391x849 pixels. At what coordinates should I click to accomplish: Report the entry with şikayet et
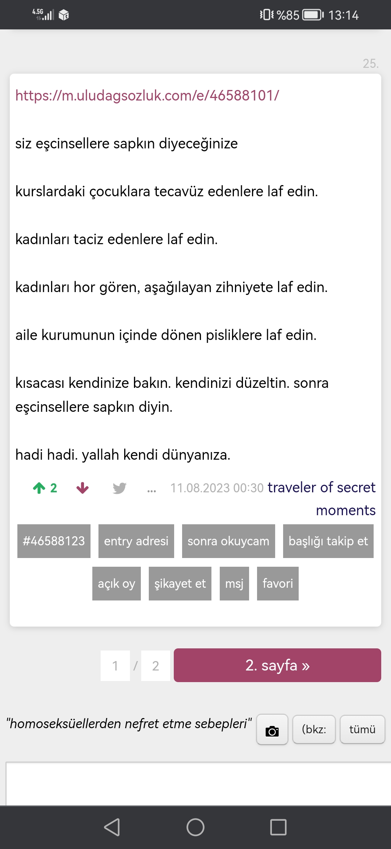[x=180, y=583]
